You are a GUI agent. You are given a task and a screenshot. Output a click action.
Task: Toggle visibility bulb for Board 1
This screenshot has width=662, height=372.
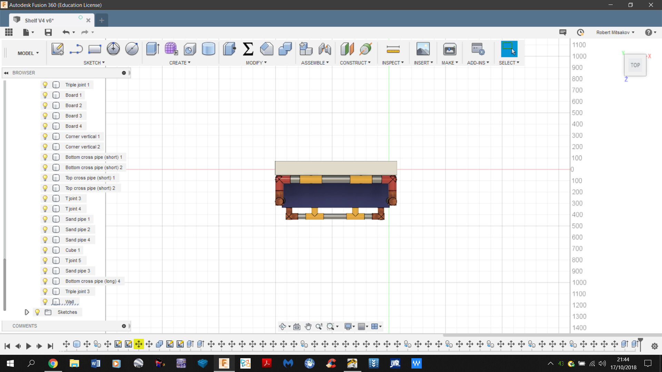click(x=45, y=95)
